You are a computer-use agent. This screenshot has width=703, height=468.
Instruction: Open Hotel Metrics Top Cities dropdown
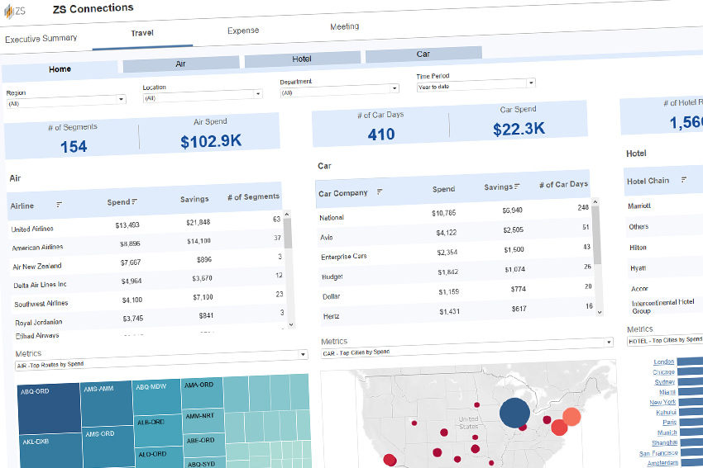coord(664,341)
